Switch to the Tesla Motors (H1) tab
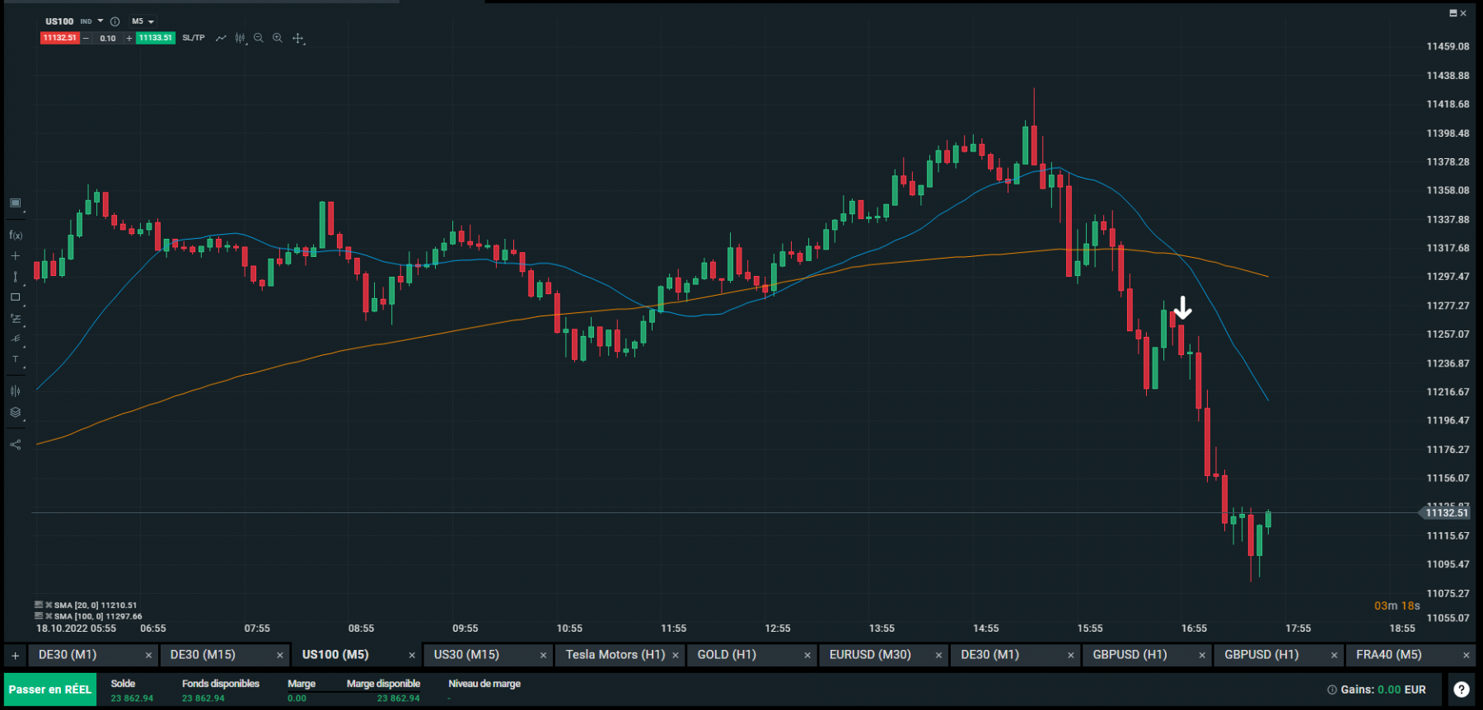 pyautogui.click(x=615, y=655)
